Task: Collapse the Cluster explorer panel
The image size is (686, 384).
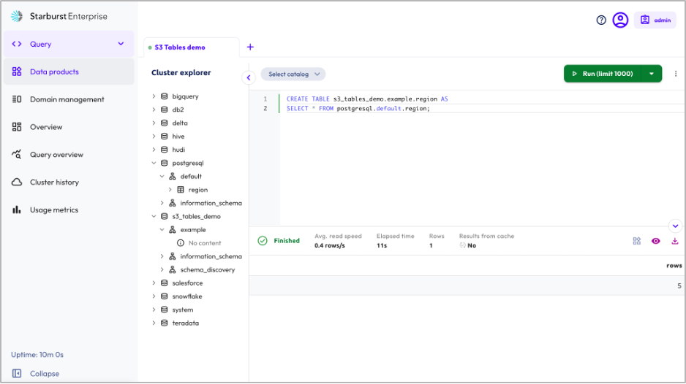Action: pyautogui.click(x=249, y=78)
